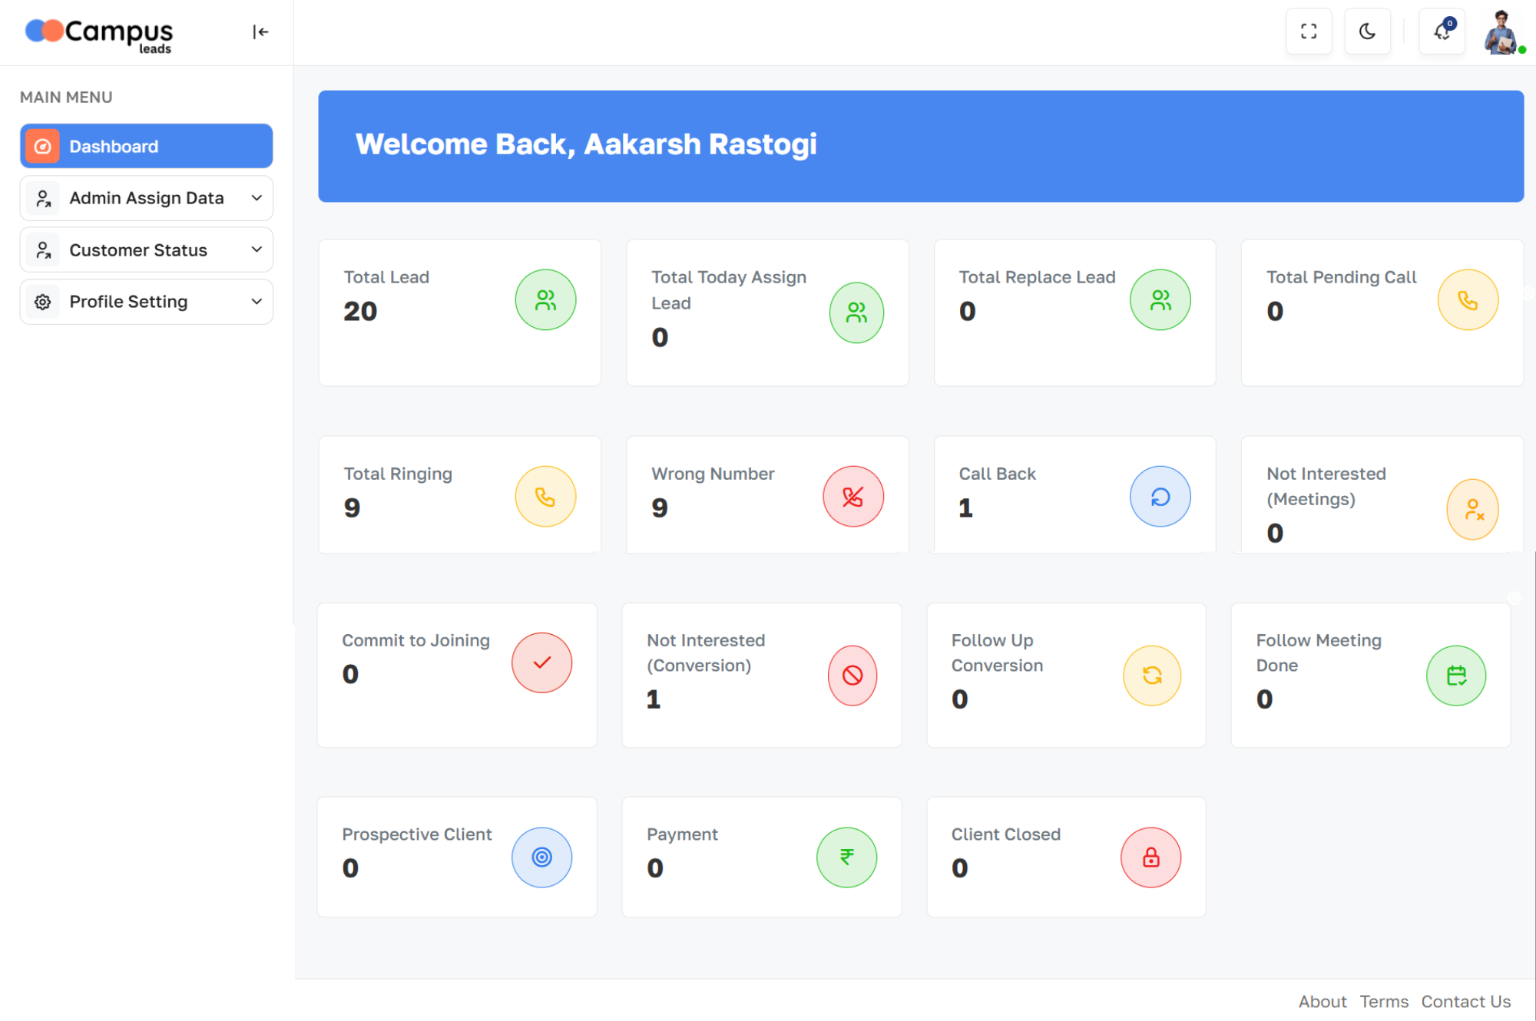
Task: Open the Contact Us footer link
Action: pyautogui.click(x=1465, y=1001)
